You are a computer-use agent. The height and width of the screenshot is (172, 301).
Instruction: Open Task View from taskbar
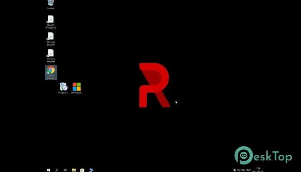65,170
